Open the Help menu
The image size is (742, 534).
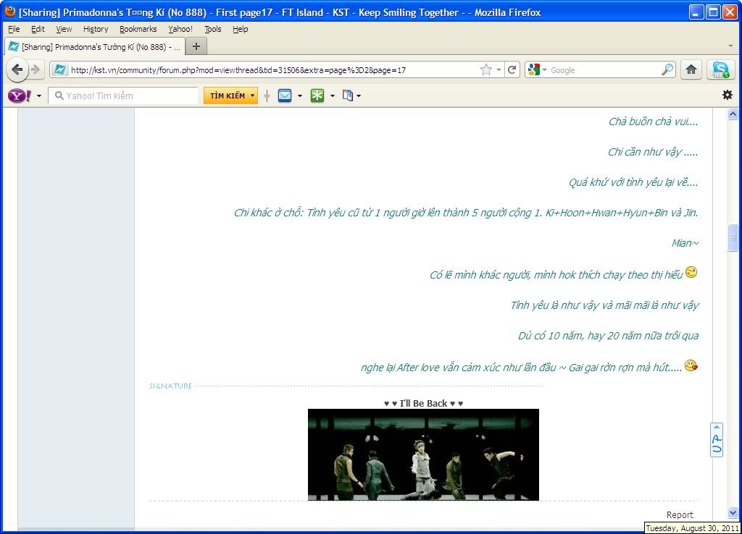[241, 29]
